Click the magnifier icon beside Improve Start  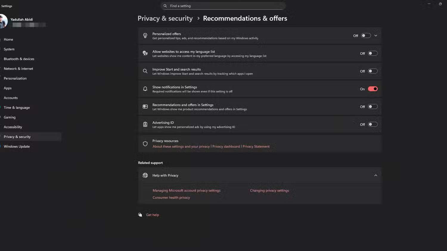click(145, 71)
